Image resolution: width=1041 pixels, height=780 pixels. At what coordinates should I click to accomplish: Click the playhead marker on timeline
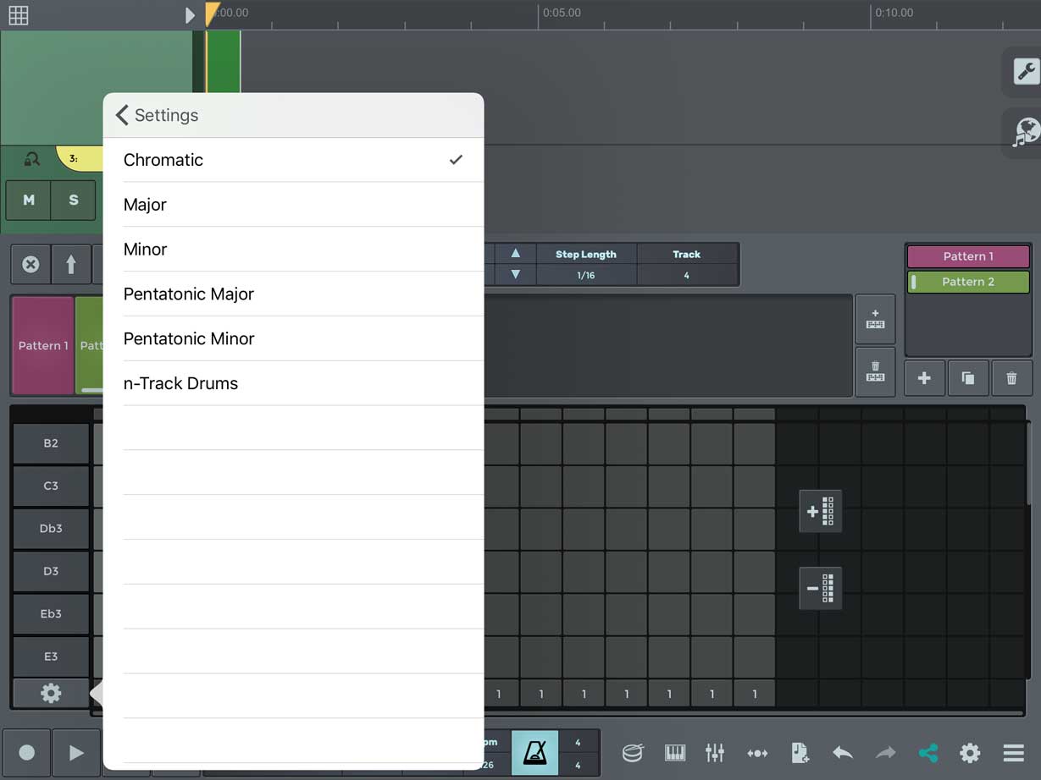[x=211, y=14]
